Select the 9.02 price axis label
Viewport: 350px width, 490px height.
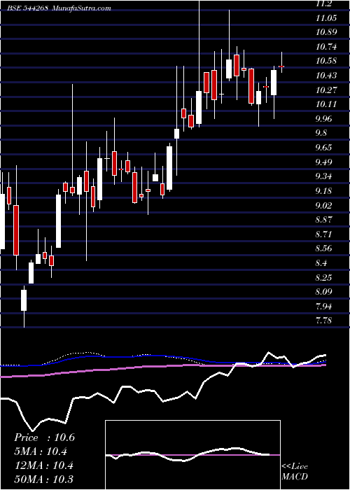click(x=324, y=205)
